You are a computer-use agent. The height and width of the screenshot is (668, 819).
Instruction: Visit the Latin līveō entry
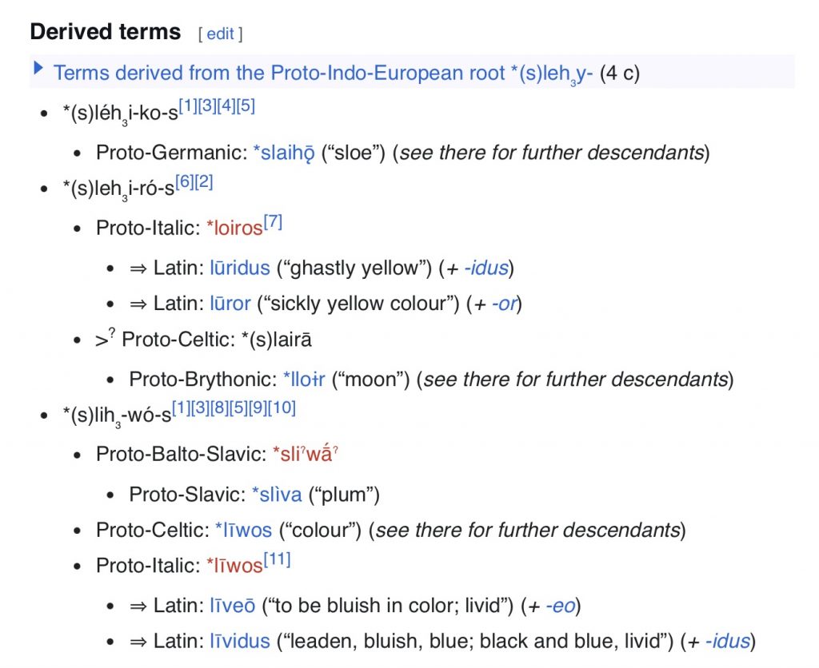tap(233, 606)
